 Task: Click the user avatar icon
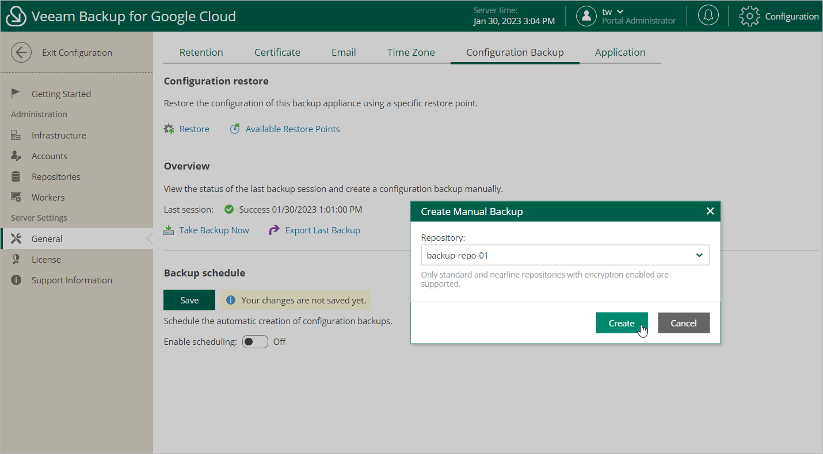tap(586, 16)
